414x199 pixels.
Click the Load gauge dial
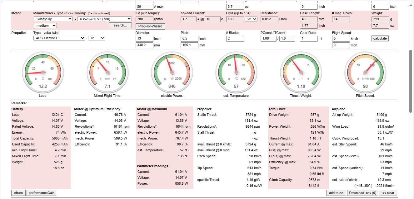[43, 72]
